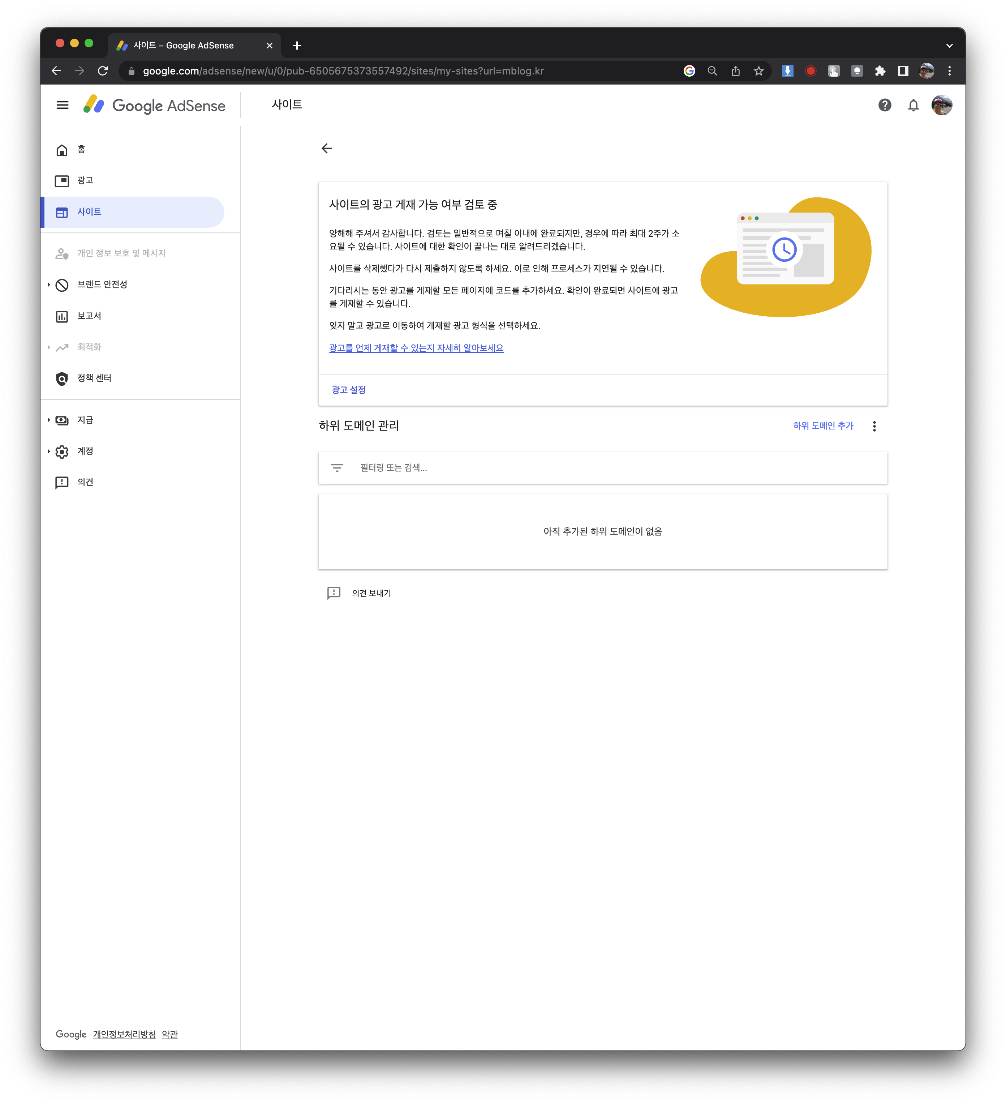Screen dimensions: 1006x1104
Task: Open tab search chevron in title bar
Action: [x=949, y=46]
